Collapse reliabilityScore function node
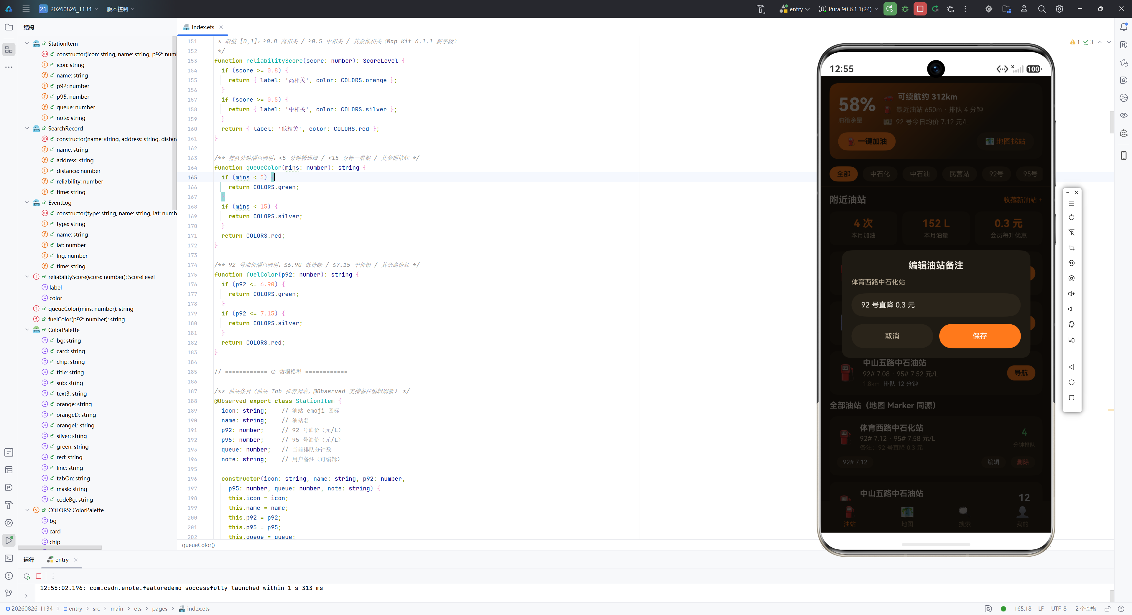 27,277
